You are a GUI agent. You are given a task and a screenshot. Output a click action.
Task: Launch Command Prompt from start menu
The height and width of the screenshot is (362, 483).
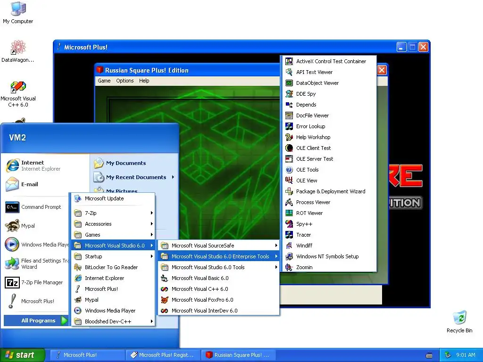(36, 207)
